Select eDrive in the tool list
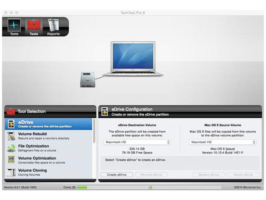This screenshot has width=266, height=200. (48, 124)
